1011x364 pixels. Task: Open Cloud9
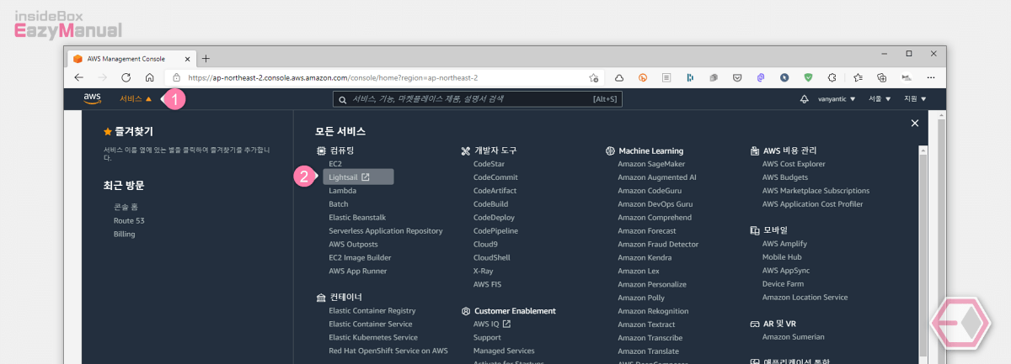pyautogui.click(x=484, y=244)
